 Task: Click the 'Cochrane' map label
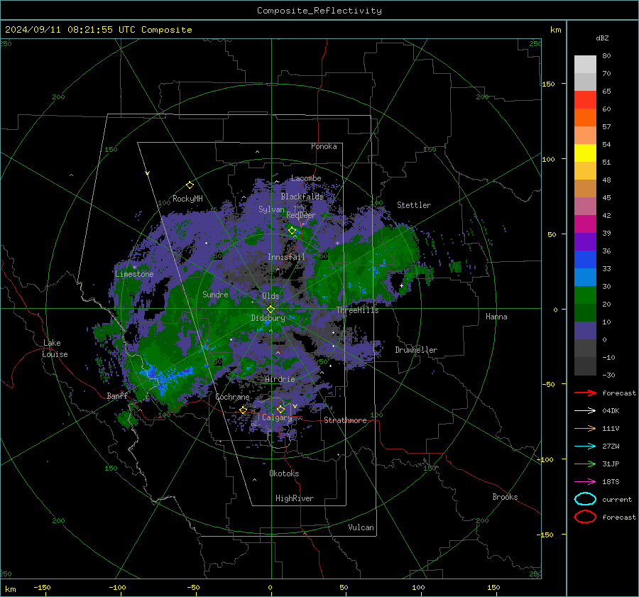232,397
